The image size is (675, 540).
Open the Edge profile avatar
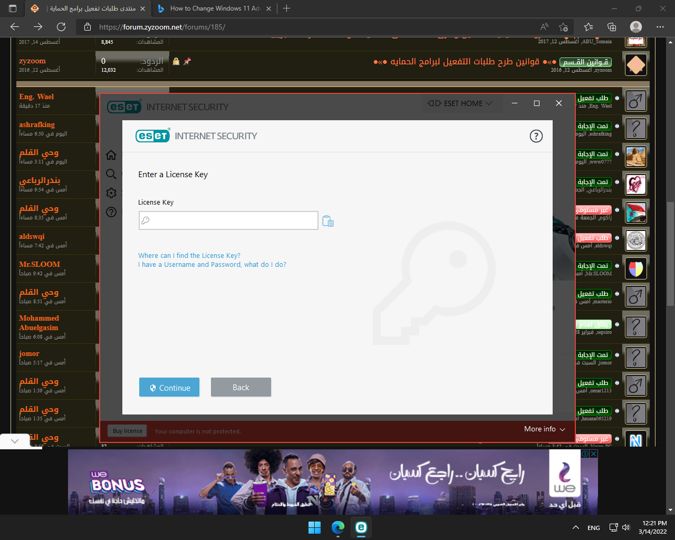pyautogui.click(x=636, y=27)
